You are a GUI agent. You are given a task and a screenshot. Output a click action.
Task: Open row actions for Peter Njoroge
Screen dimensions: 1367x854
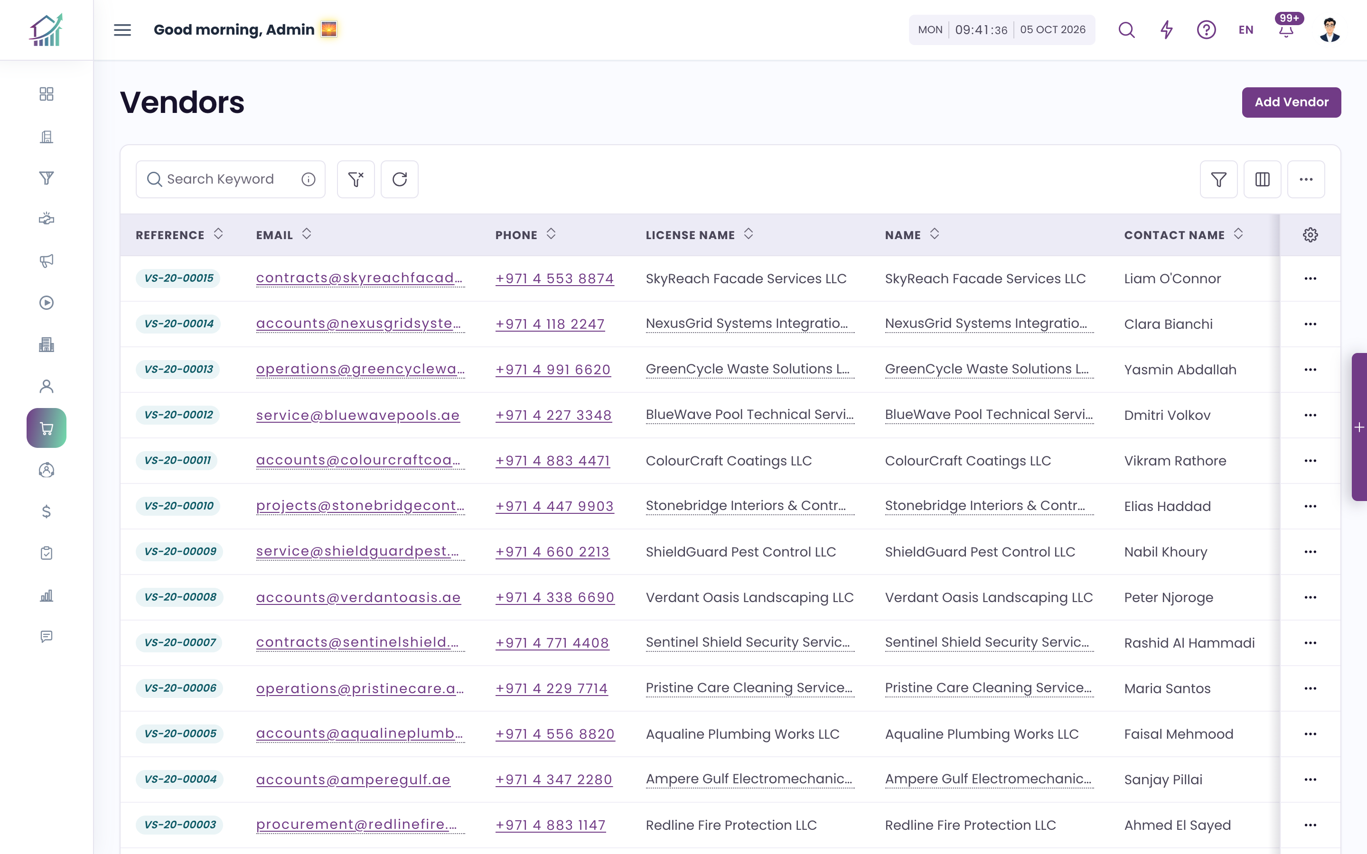1311,597
